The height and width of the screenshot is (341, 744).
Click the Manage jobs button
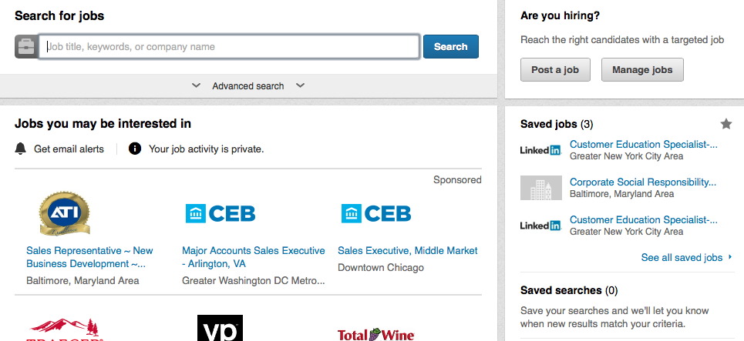coord(642,69)
